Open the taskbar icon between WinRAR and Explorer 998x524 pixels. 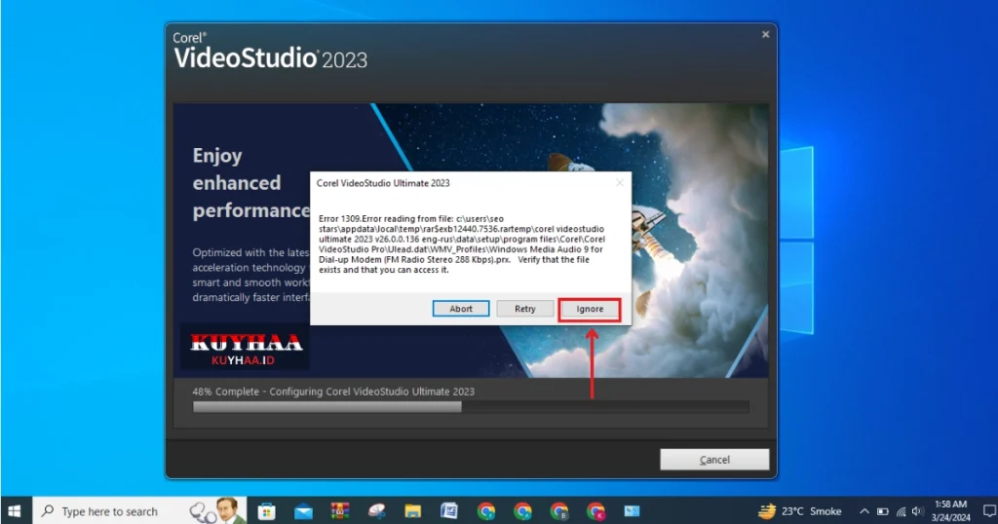click(x=377, y=511)
